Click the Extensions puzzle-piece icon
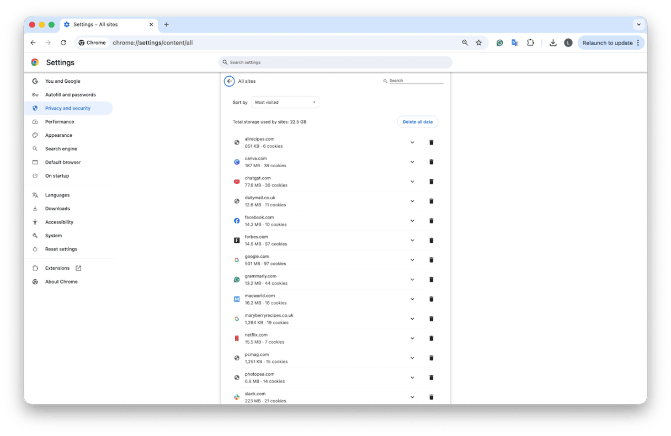Screen dimensions: 671x436 click(x=530, y=42)
